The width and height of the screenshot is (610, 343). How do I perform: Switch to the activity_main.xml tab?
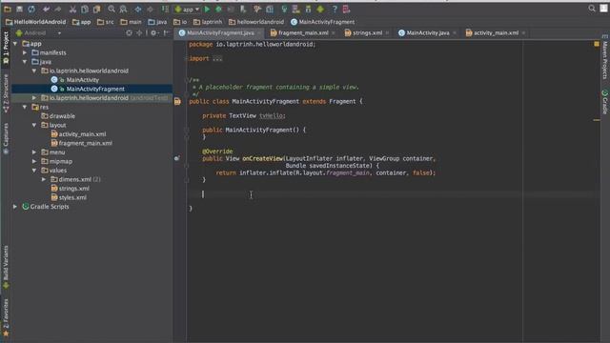point(496,33)
